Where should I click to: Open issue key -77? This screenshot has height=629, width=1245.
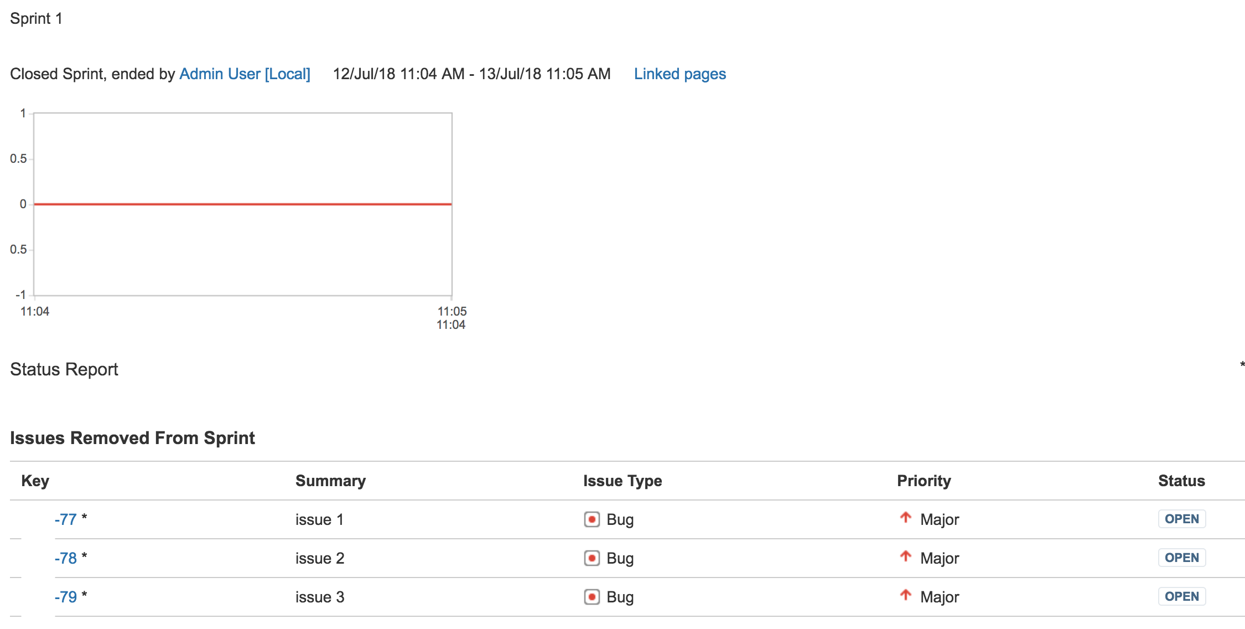coord(66,519)
